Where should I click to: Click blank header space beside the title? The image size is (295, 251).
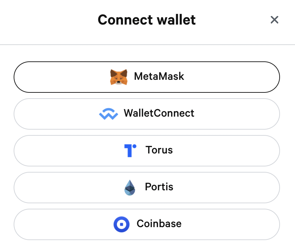pos(49,20)
